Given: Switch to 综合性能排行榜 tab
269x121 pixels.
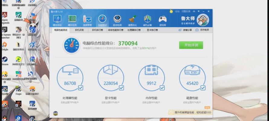Looking at the screenshot, I should click(x=116, y=30).
